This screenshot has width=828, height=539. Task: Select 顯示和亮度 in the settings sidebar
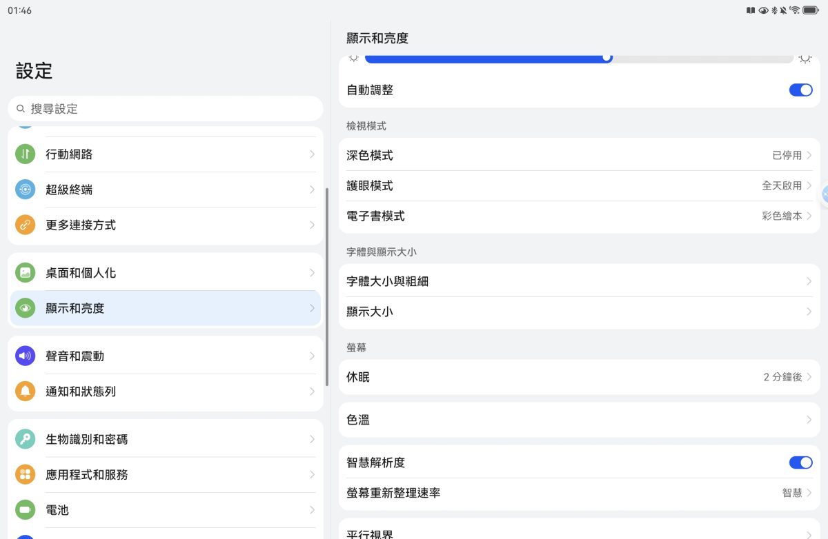166,308
